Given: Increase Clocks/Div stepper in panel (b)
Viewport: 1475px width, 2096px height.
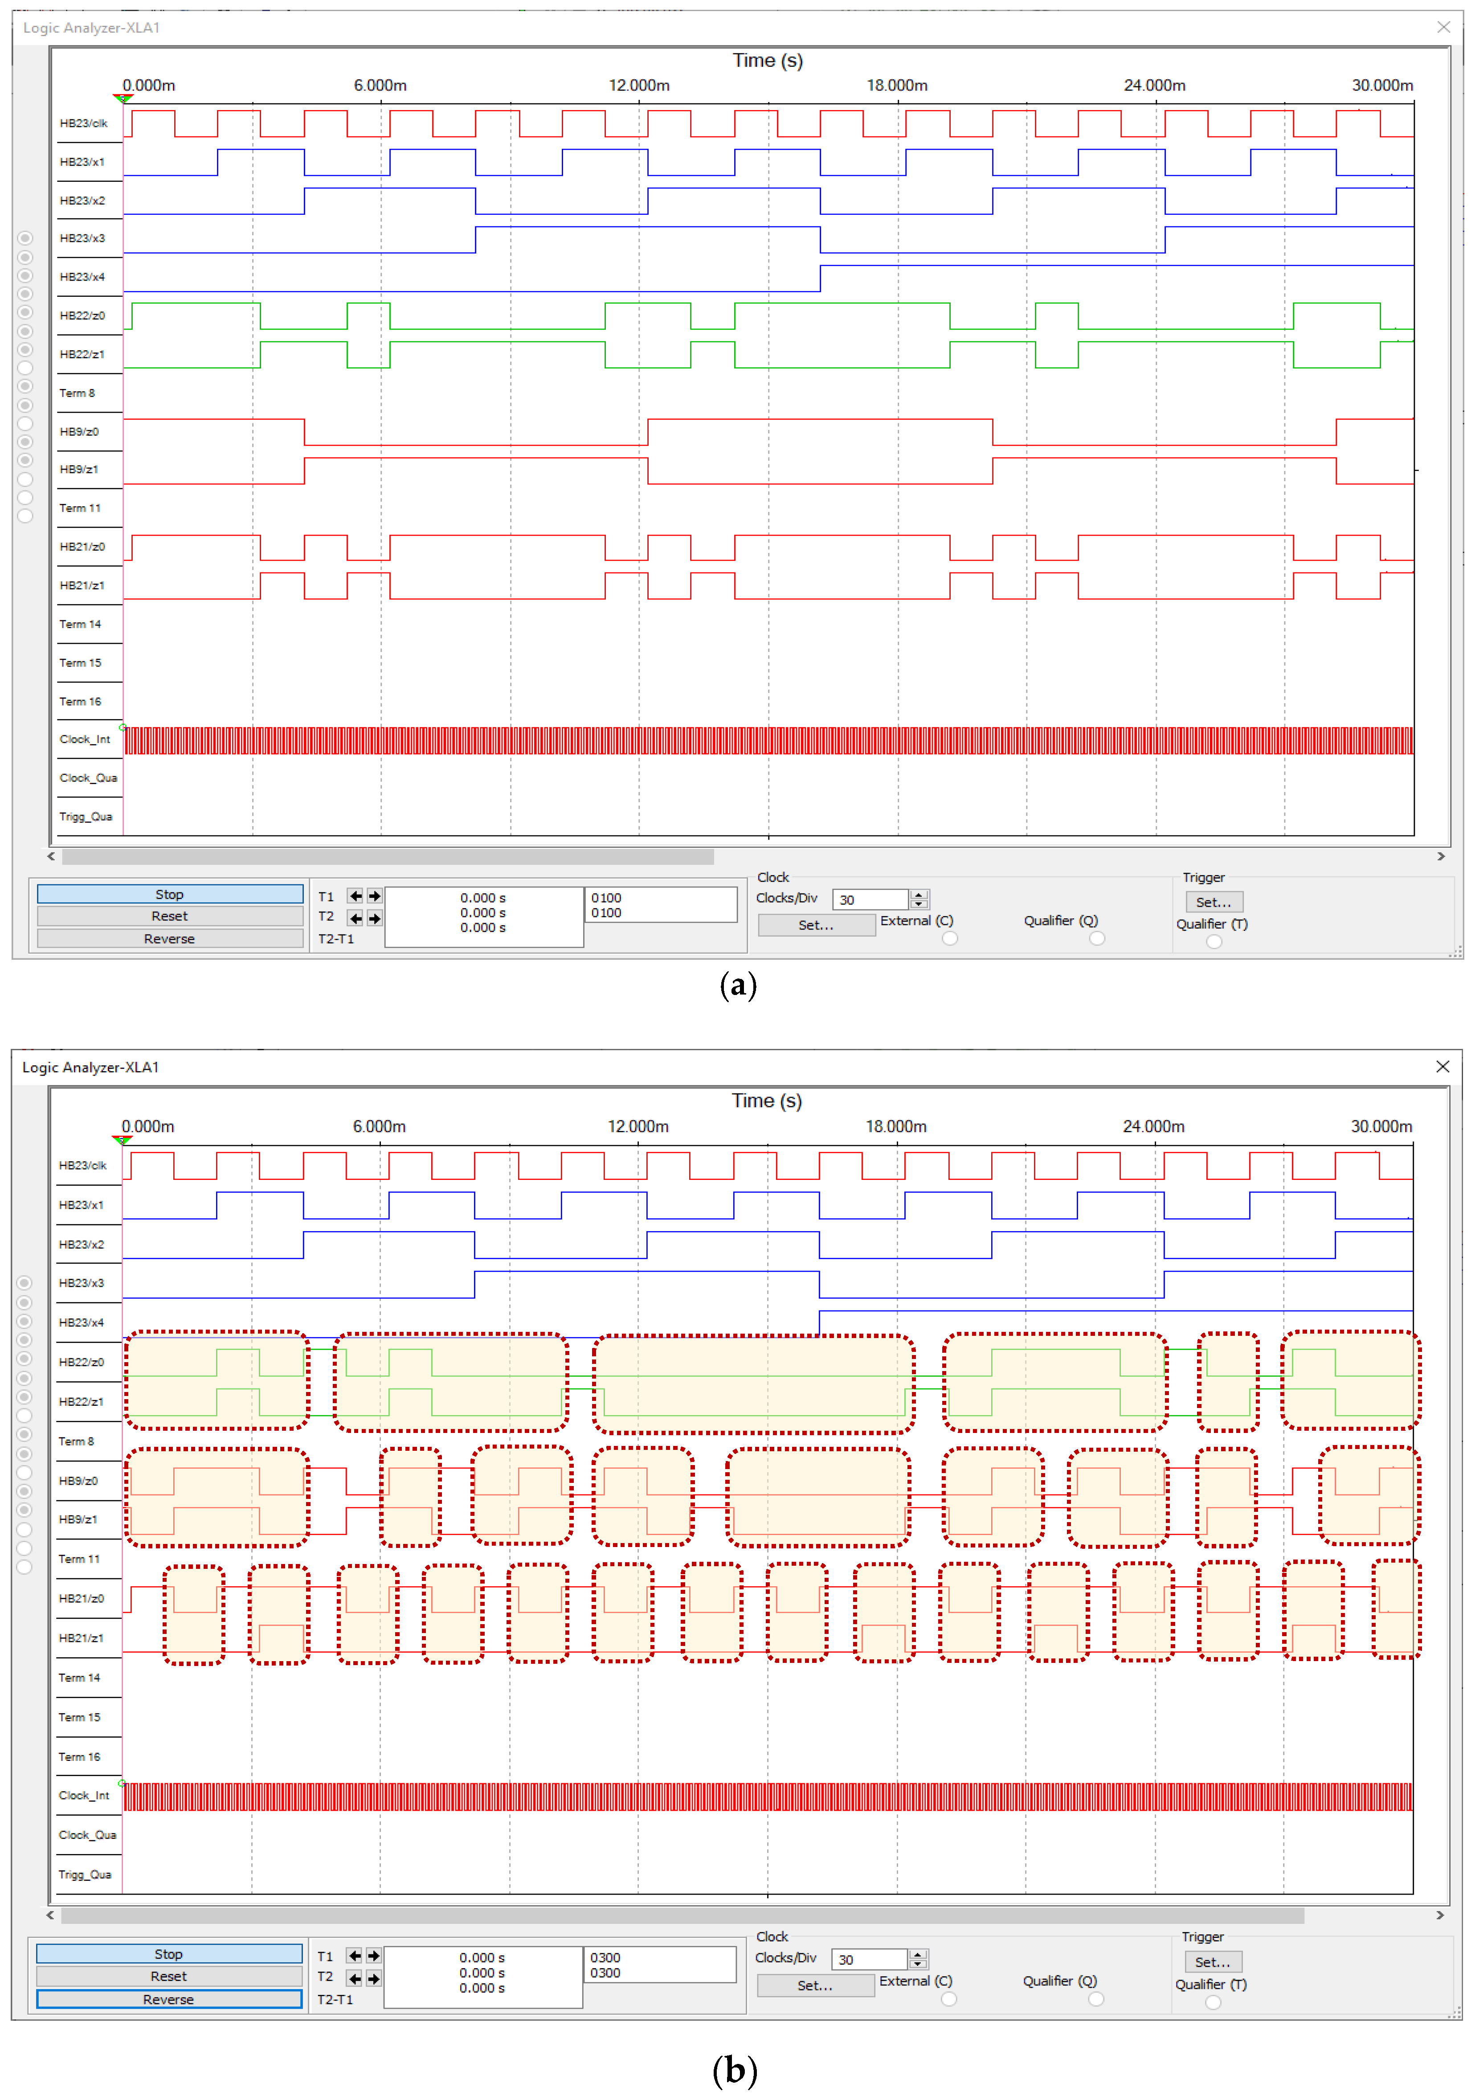Looking at the screenshot, I should click(918, 1954).
